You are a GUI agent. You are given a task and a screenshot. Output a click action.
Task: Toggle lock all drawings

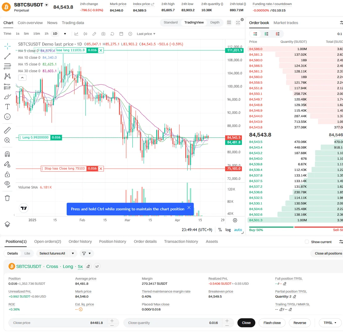[7, 174]
